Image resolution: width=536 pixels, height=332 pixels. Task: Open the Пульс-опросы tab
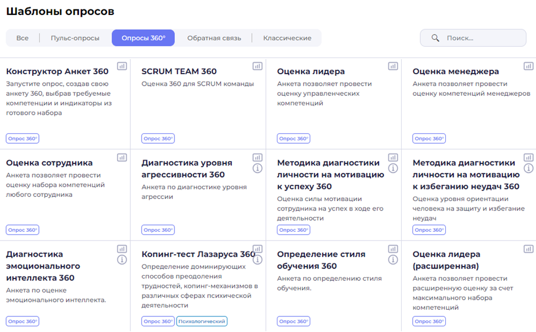[75, 38]
